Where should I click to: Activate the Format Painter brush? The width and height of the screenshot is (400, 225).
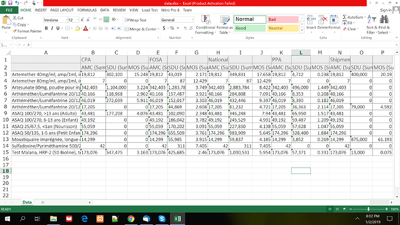tap(15, 31)
